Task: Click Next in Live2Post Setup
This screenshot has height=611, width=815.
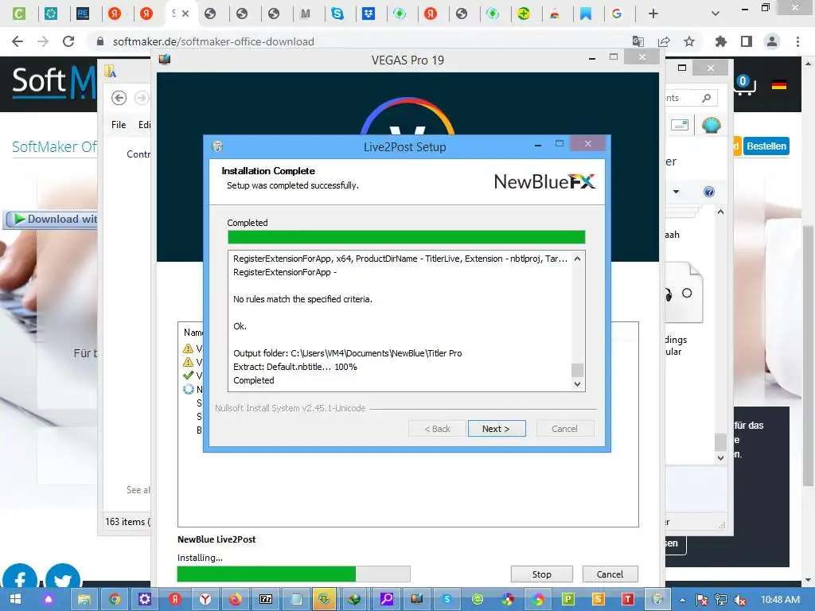Action: point(497,429)
